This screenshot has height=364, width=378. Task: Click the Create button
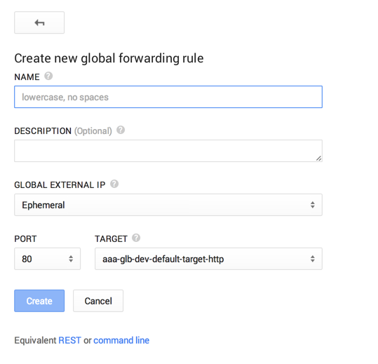coord(39,301)
